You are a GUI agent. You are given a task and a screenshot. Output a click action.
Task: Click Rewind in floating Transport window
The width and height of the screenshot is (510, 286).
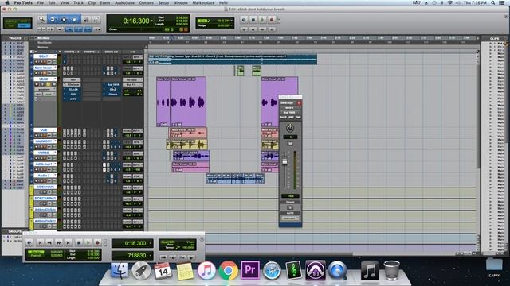(x=49, y=242)
